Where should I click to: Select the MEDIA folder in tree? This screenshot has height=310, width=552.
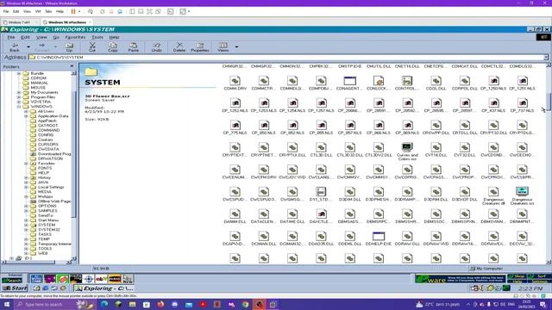click(x=45, y=192)
